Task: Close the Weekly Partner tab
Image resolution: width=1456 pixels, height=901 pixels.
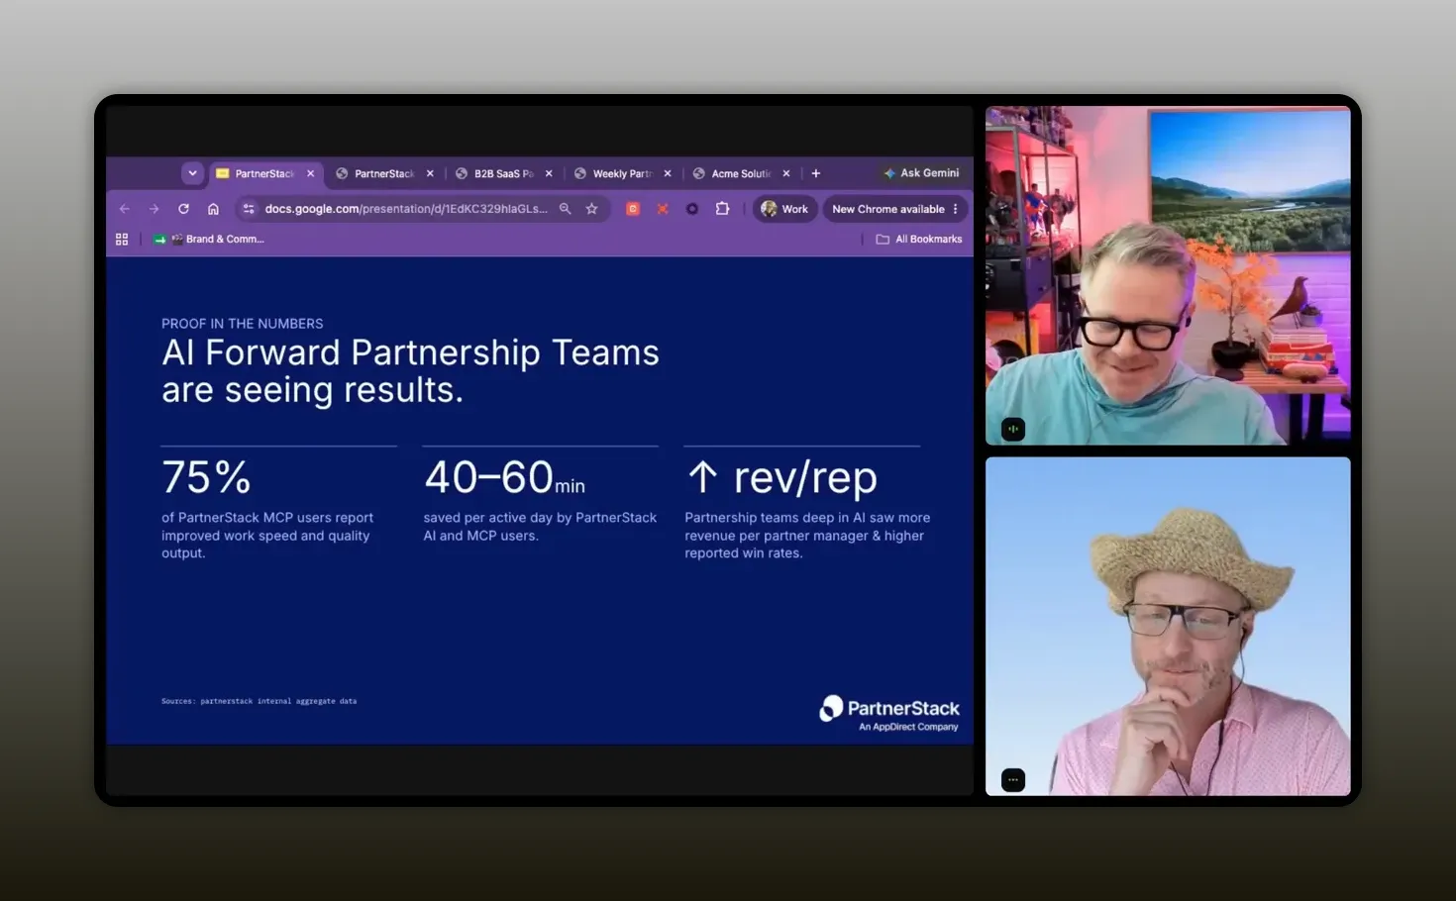Action: point(668,173)
